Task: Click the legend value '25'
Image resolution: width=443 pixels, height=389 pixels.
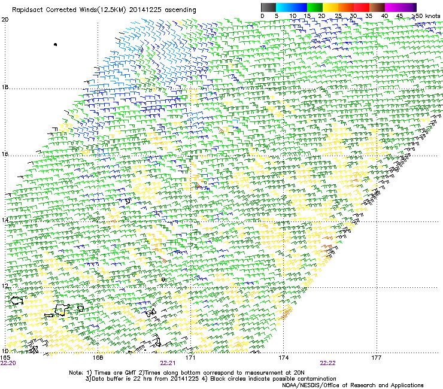Action: [x=338, y=16]
